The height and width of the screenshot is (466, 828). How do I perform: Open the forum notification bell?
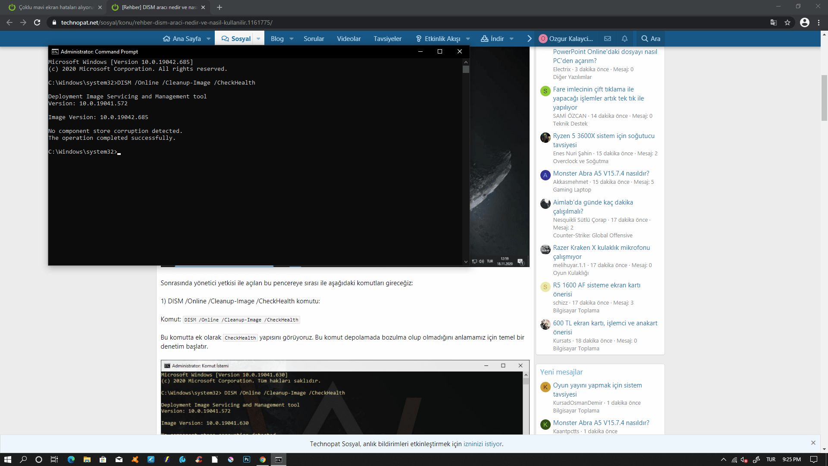tap(624, 38)
